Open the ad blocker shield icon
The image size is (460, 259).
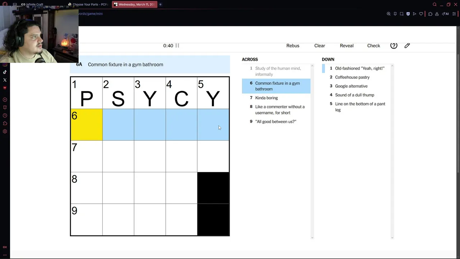[408, 14]
